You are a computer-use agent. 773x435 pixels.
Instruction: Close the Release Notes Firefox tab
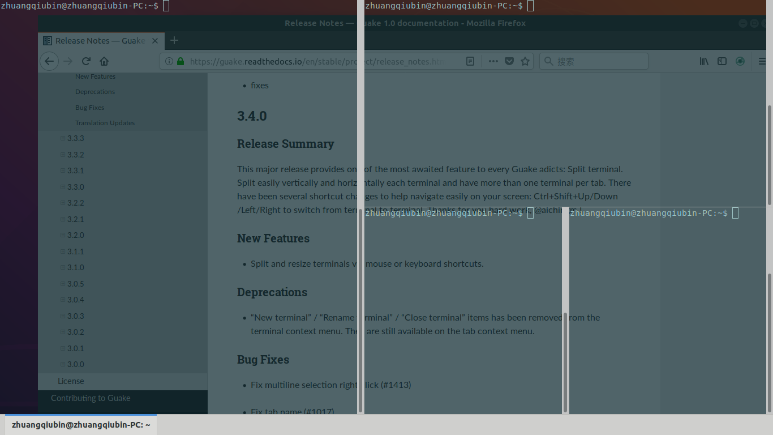(x=156, y=41)
